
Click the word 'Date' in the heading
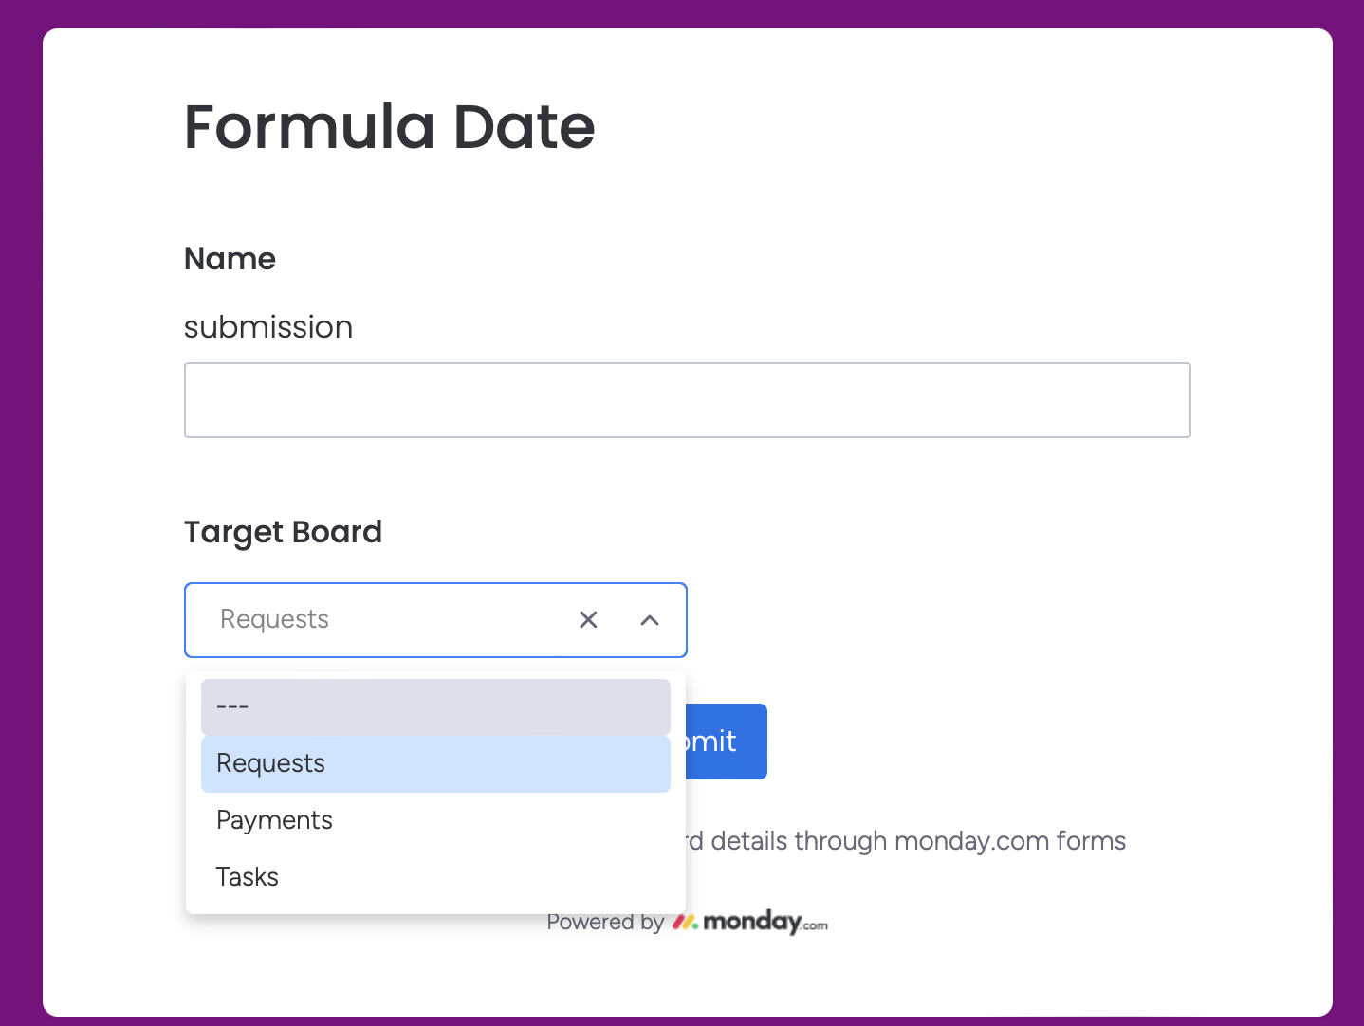click(524, 127)
